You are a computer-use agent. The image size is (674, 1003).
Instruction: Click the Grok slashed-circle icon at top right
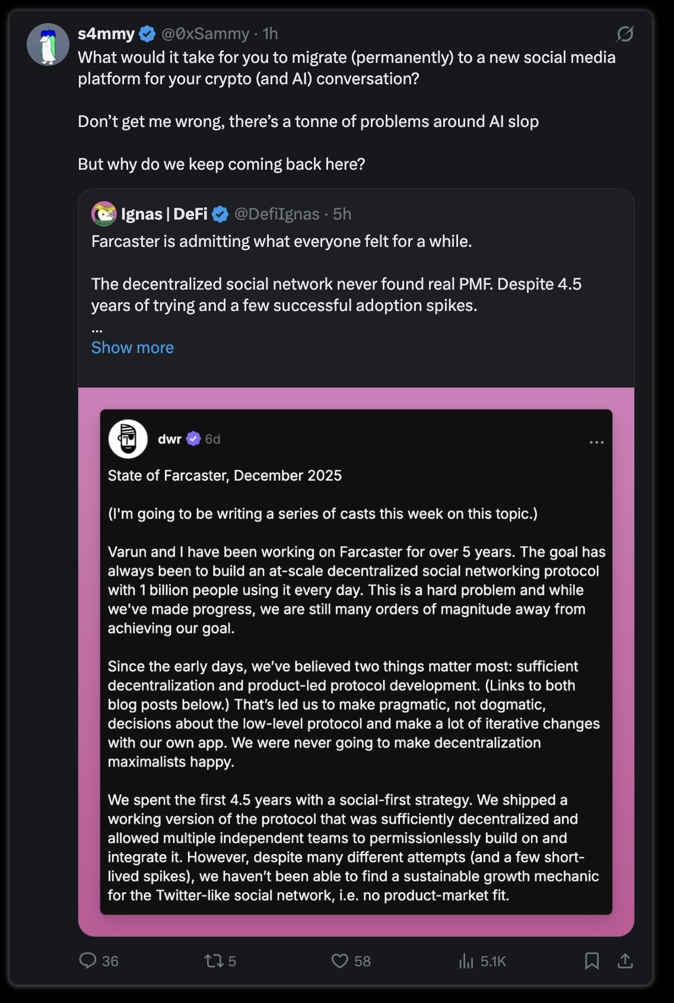pos(625,34)
